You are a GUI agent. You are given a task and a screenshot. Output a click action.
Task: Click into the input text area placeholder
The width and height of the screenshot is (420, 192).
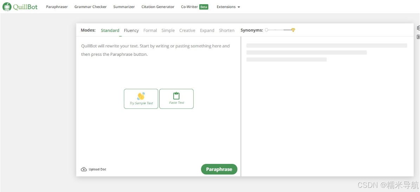pos(155,50)
